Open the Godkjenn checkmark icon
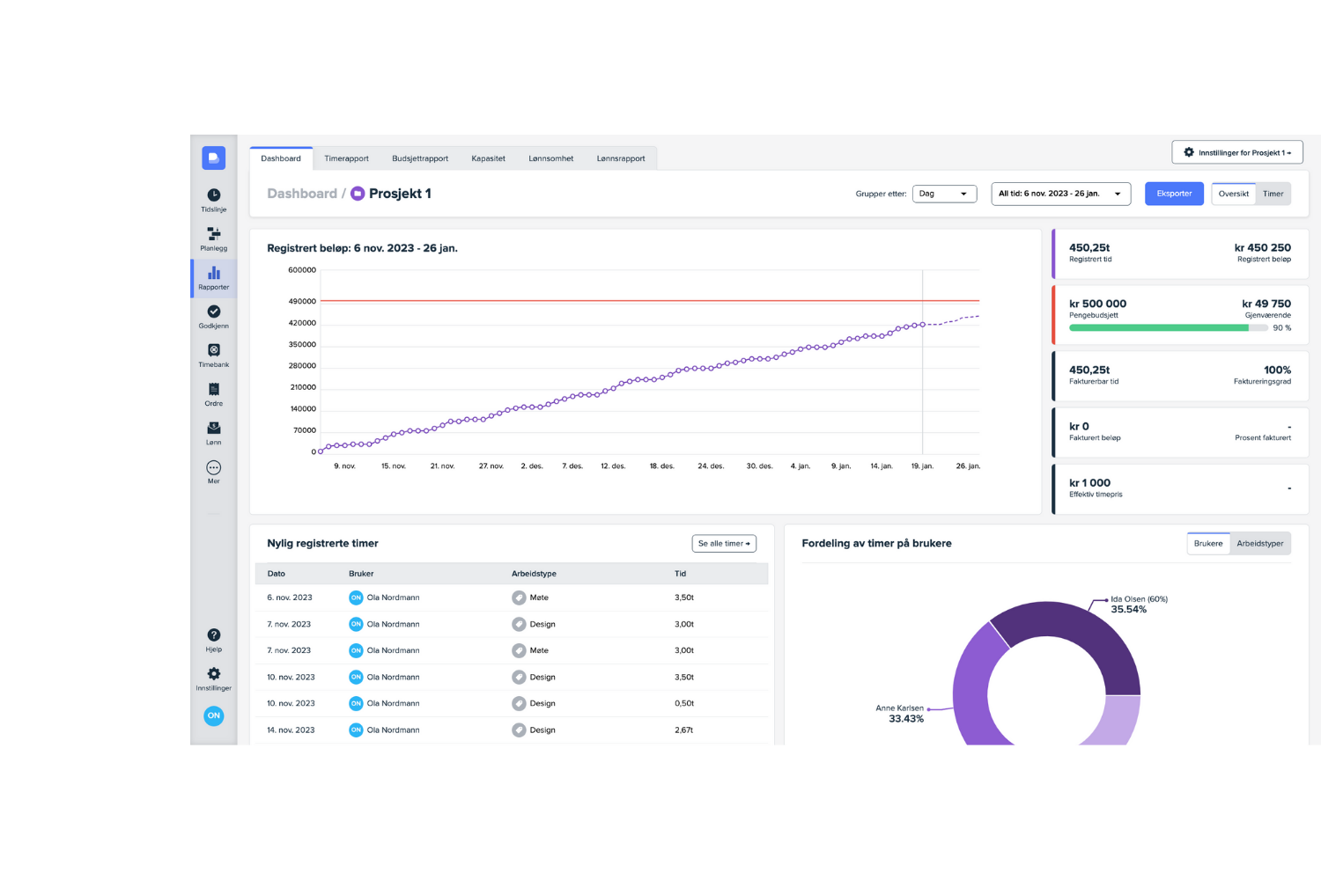 coord(213,312)
